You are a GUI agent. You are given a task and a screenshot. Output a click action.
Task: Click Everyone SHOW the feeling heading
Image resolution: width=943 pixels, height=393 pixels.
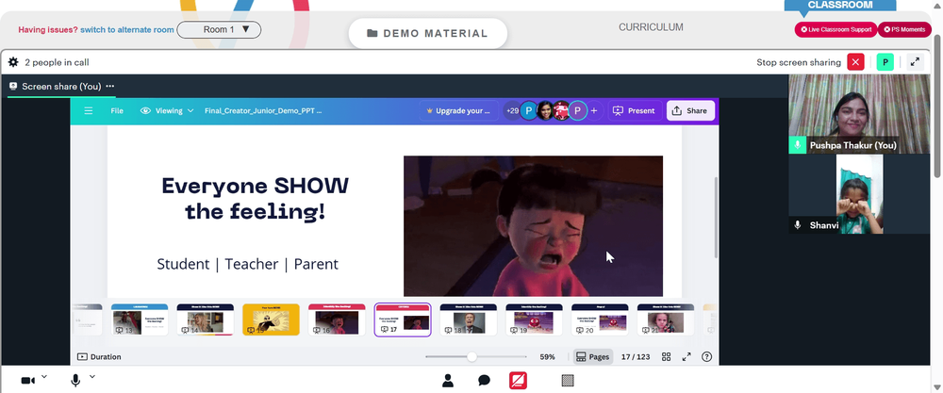coord(255,198)
